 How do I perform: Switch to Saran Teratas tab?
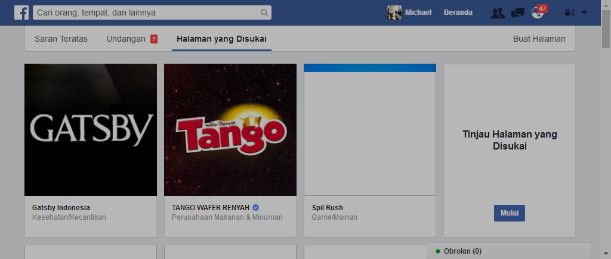pos(61,39)
